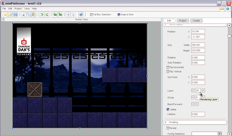The width and height of the screenshot is (232, 136).
Task: Move object backward with Back/Forward left arrow
Action: coord(193,104)
